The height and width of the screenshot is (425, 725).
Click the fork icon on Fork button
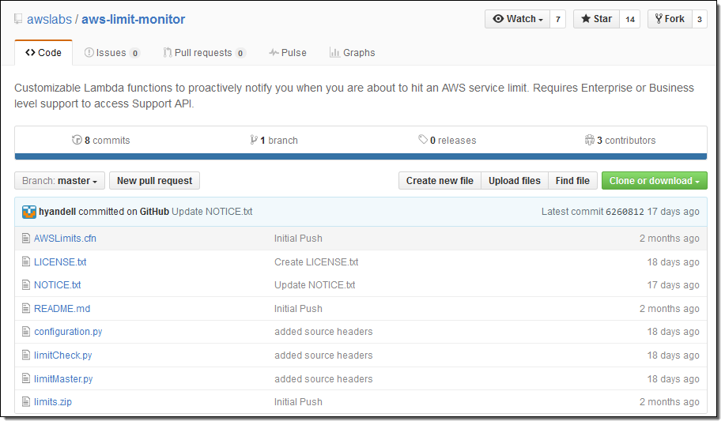[659, 19]
